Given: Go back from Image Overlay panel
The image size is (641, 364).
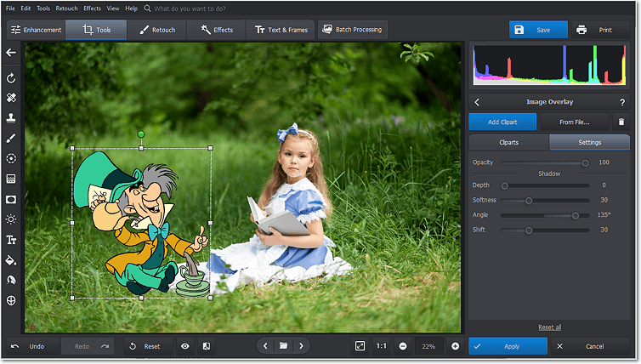Looking at the screenshot, I should click(x=477, y=102).
